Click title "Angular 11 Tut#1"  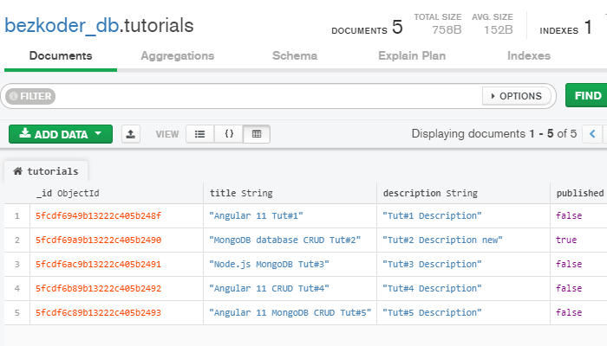coord(256,216)
